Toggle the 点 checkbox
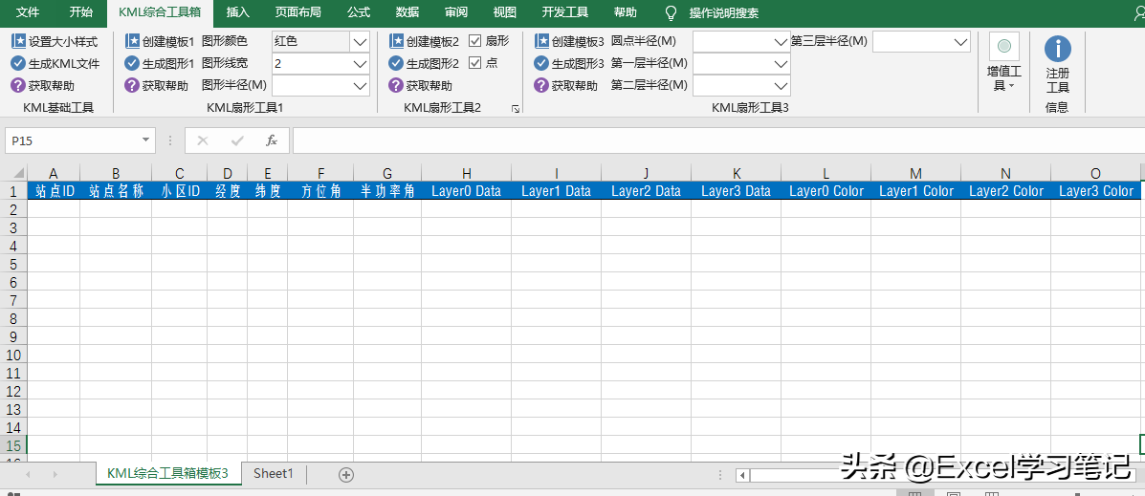 (474, 63)
